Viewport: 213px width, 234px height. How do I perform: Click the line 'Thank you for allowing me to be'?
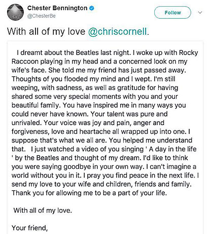pyautogui.click(x=89, y=193)
